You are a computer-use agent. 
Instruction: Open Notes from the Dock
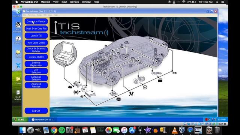93,130
